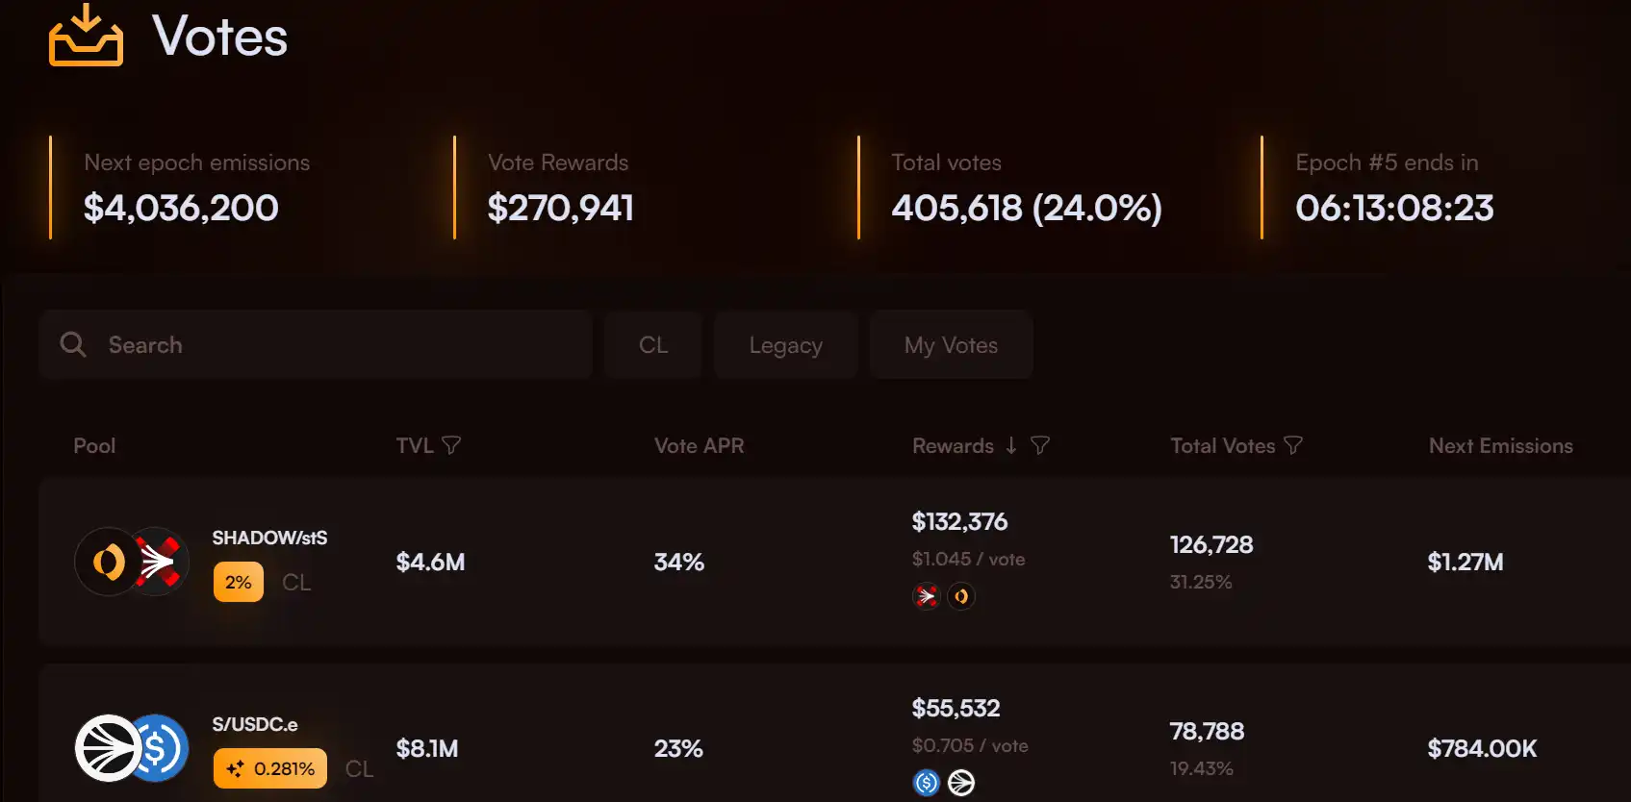Open the Rewards column filter funnel

1040,445
